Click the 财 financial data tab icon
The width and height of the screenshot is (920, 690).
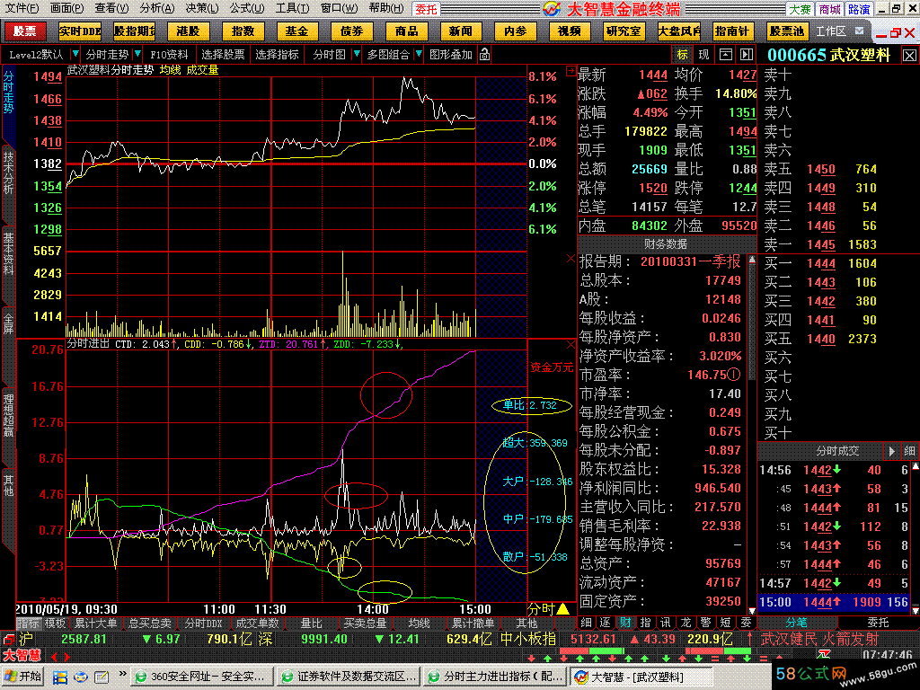625,623
